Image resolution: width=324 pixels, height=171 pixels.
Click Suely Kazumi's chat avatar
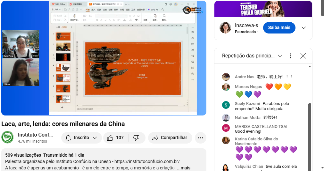[226, 105]
